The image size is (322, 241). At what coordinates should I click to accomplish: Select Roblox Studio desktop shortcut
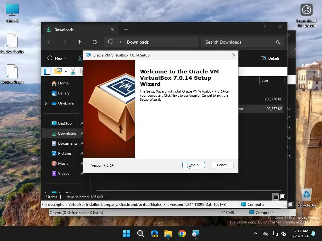(12, 43)
